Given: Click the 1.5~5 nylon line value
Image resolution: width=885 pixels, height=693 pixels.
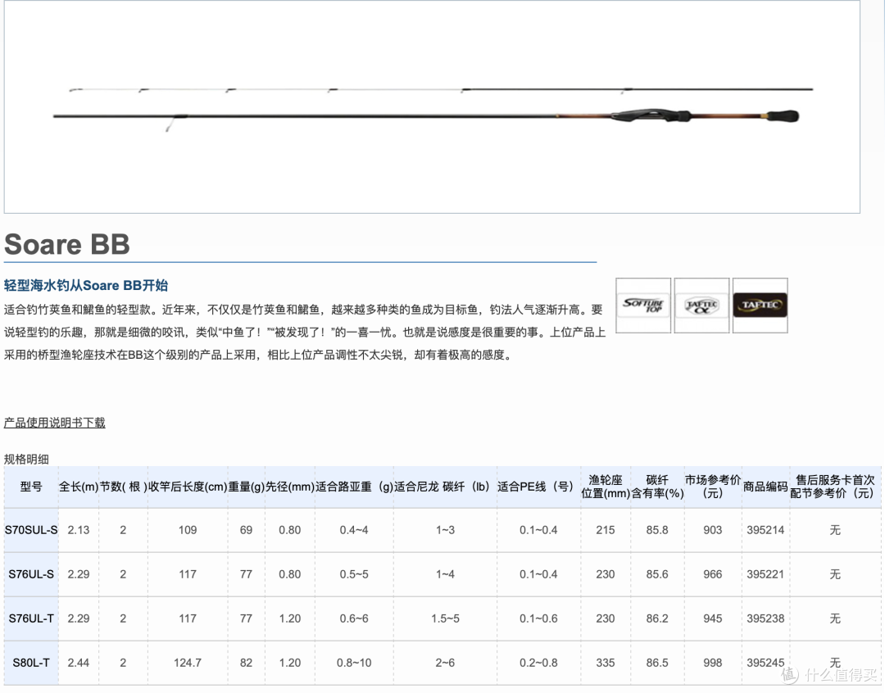Looking at the screenshot, I should [x=445, y=618].
